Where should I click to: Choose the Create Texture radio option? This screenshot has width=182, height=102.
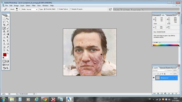pos(58,9)
